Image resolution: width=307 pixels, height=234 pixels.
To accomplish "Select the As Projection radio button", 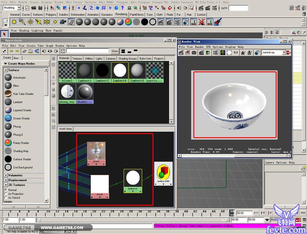I will pos(6,194).
